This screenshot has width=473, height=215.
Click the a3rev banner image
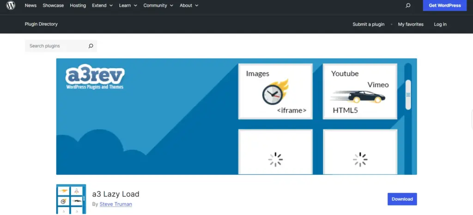[x=236, y=117]
